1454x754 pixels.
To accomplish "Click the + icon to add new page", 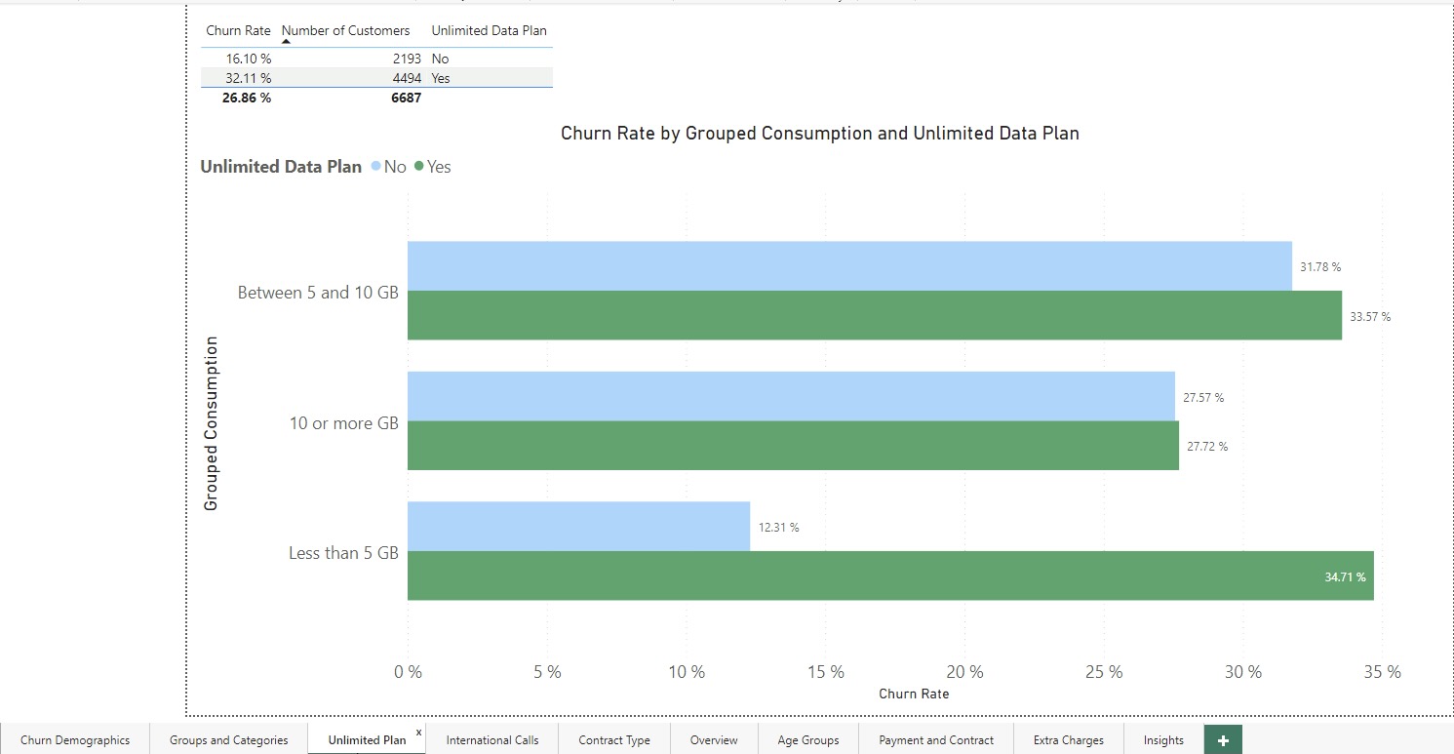I will (x=1222, y=740).
